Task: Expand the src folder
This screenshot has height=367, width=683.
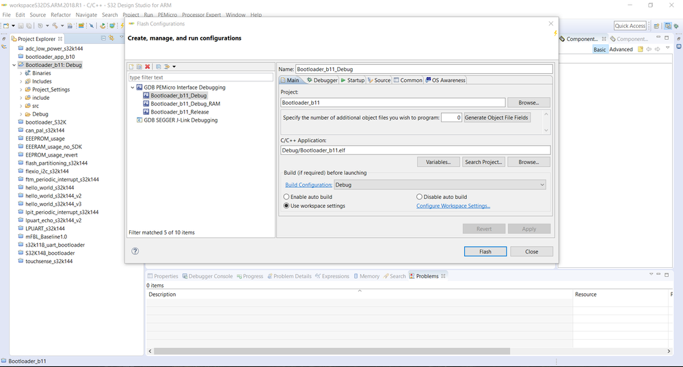Action: (21, 106)
